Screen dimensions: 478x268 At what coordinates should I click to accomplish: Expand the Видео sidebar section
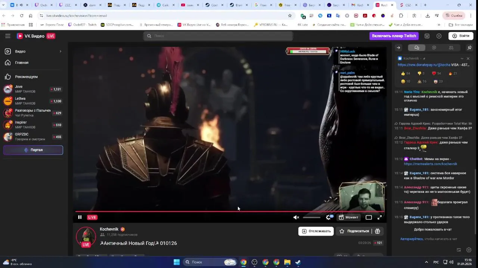[33, 51]
